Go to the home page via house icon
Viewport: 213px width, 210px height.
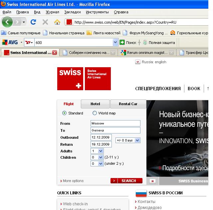click(57, 22)
